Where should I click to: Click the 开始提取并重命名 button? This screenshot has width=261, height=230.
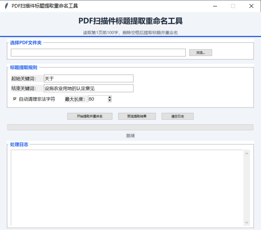tap(90, 116)
